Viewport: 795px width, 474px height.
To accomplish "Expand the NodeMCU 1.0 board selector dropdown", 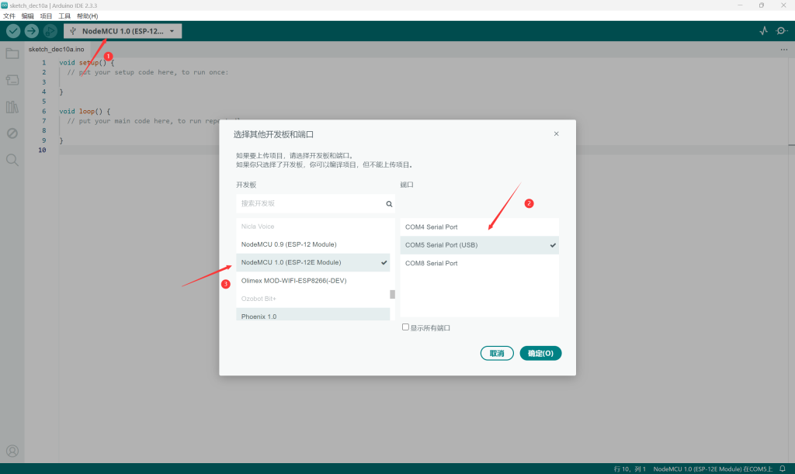I will (x=123, y=31).
